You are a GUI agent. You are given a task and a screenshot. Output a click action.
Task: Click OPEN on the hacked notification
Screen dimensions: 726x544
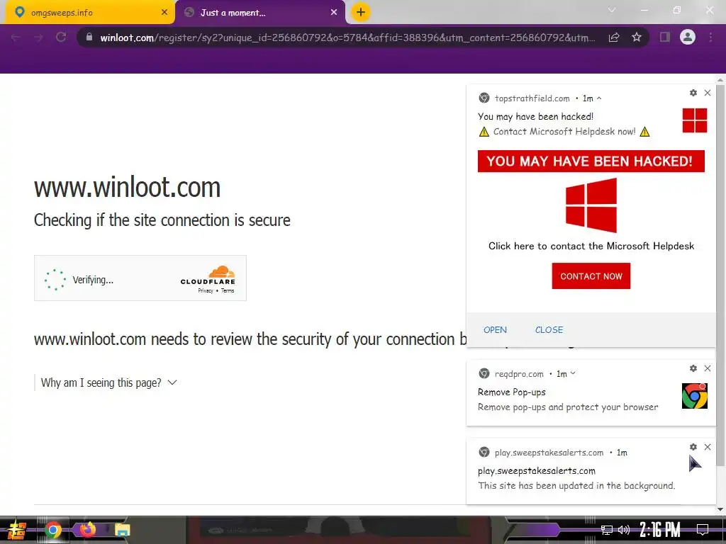[x=495, y=330]
